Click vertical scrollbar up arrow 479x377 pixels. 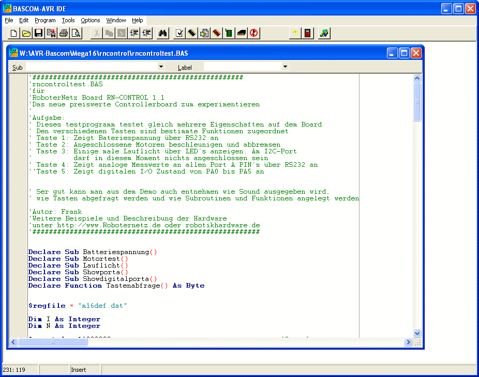[417, 78]
